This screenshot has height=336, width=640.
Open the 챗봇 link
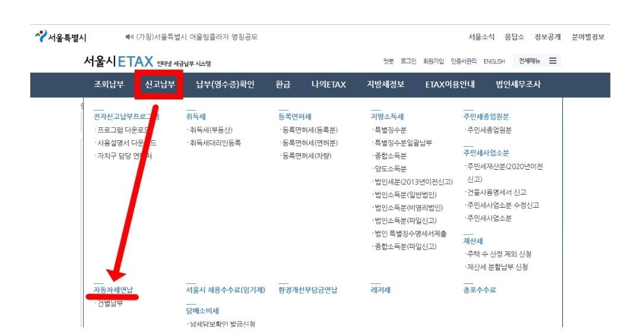[389, 61]
